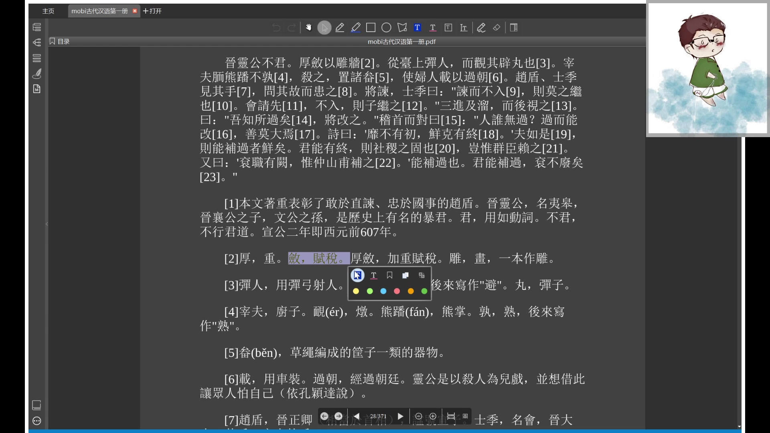Image resolution: width=770 pixels, height=433 pixels.
Task: Apply highlight from selection popup
Action: [357, 275]
